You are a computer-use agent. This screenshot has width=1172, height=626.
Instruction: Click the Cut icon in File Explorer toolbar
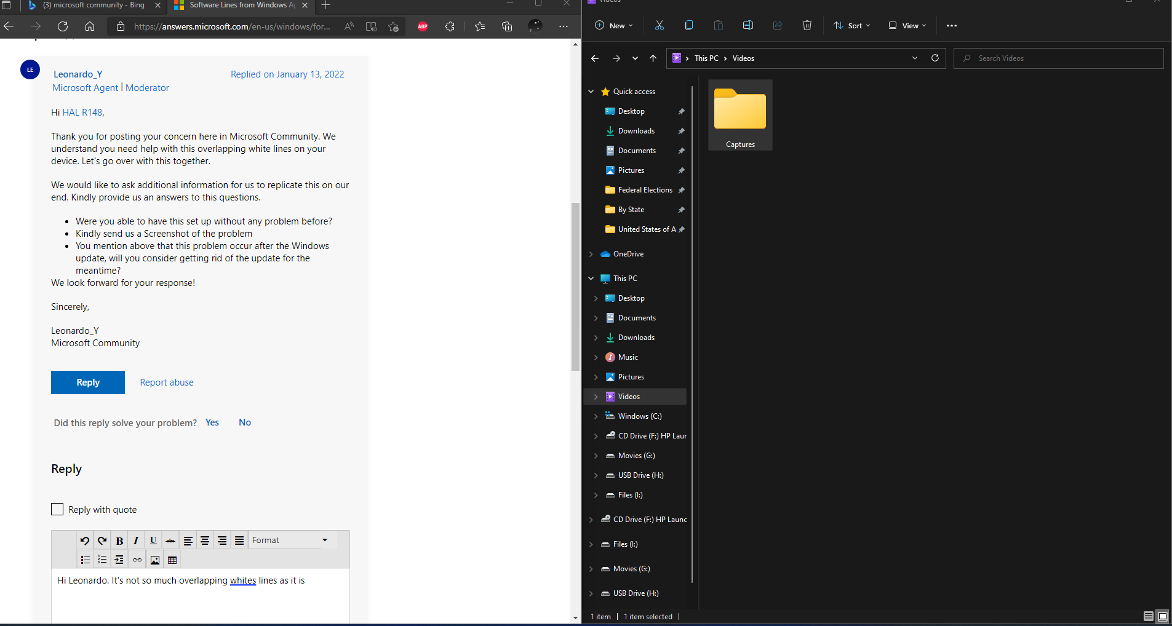tap(659, 25)
